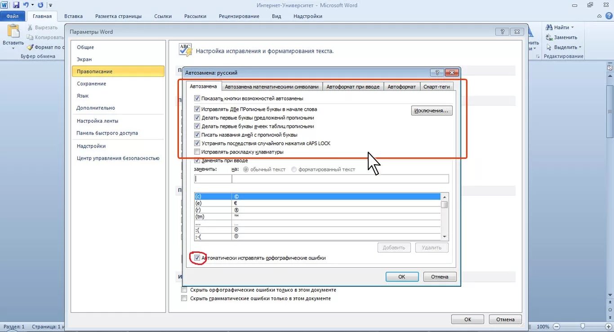Viewport: 614px width, 332px height.
Task: Select Общие in Word options sidebar
Action: pyautogui.click(x=118, y=47)
